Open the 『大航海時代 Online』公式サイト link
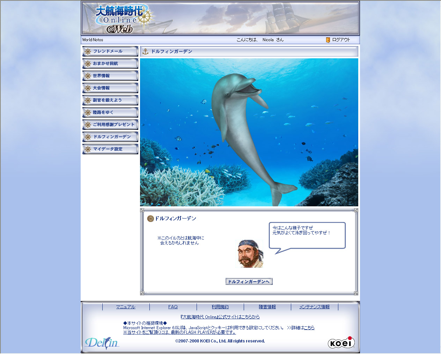Image resolution: width=441 pixels, height=354 pixels. click(220, 317)
